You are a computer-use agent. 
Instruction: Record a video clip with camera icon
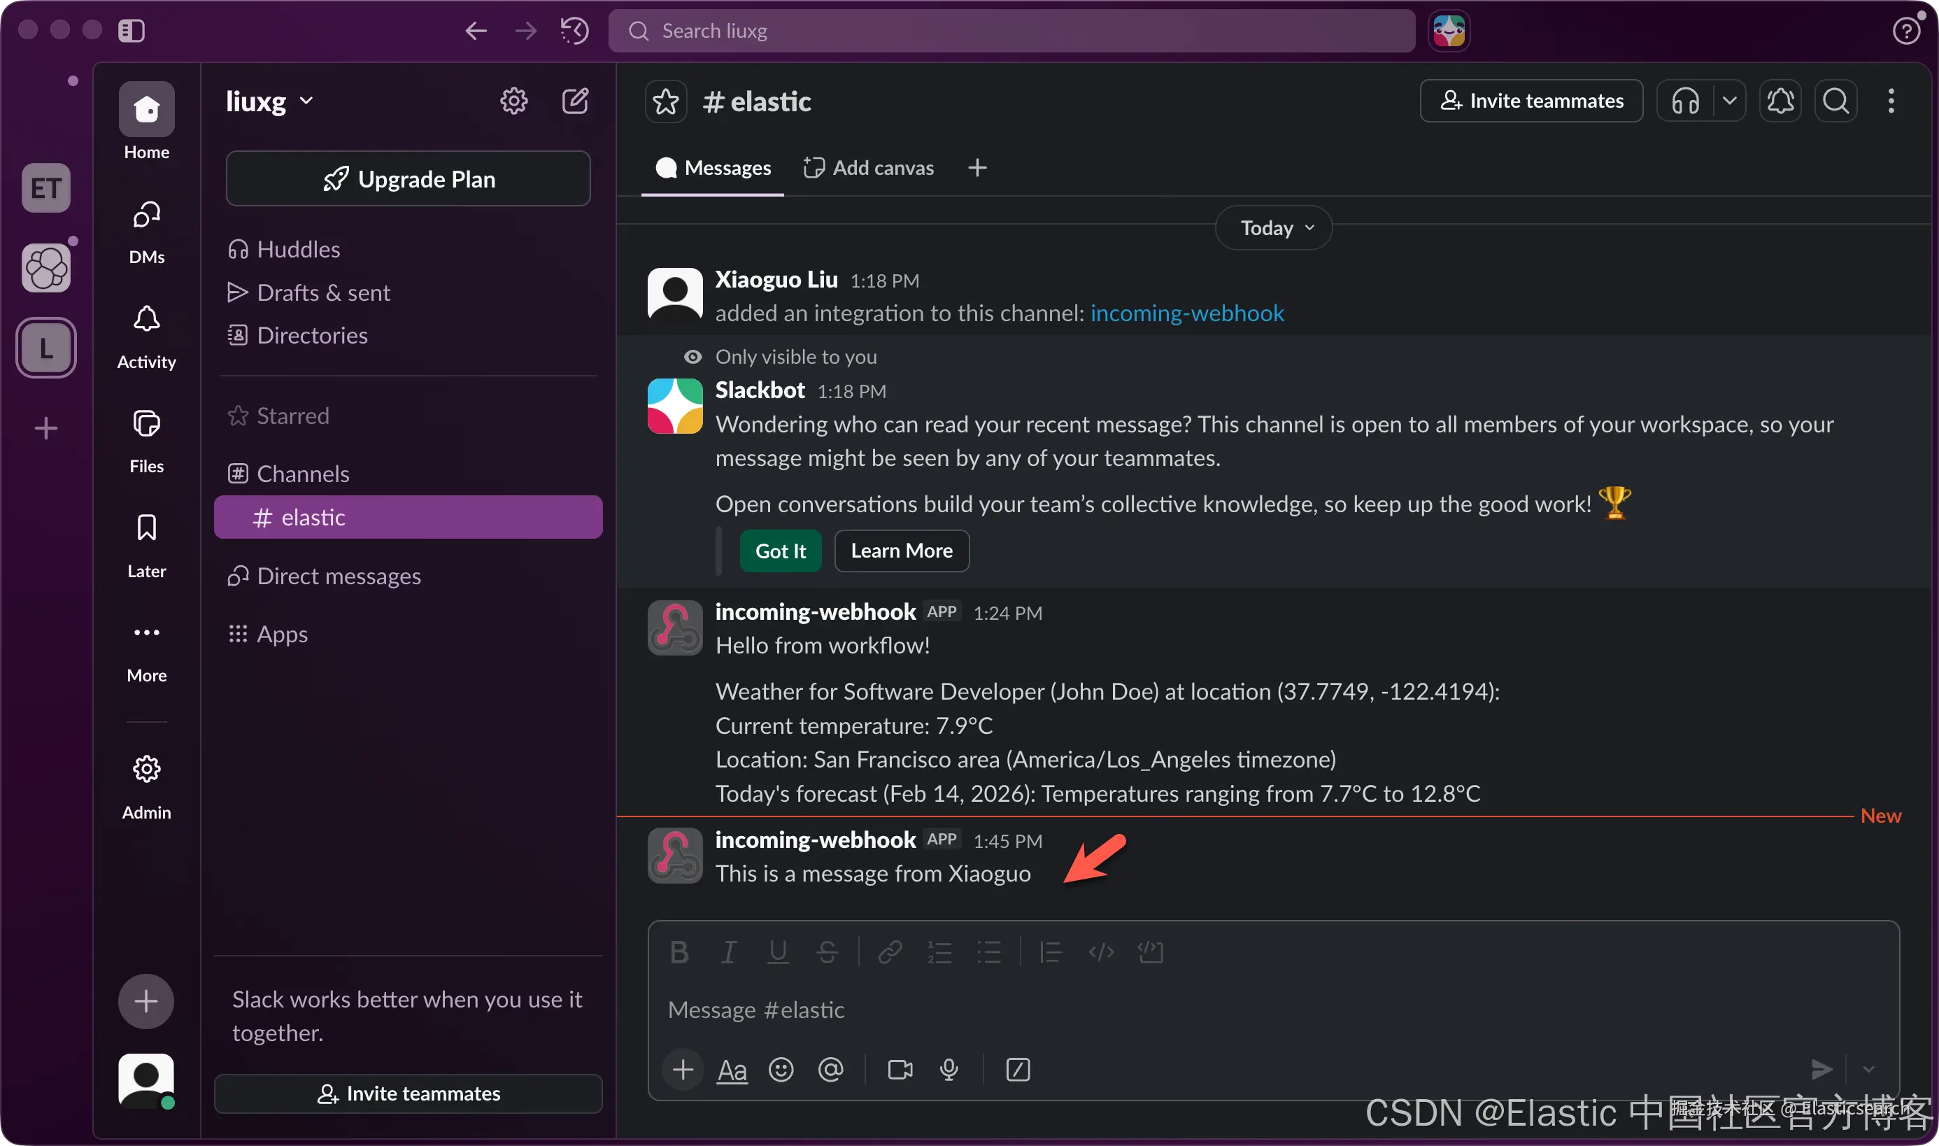click(x=900, y=1070)
